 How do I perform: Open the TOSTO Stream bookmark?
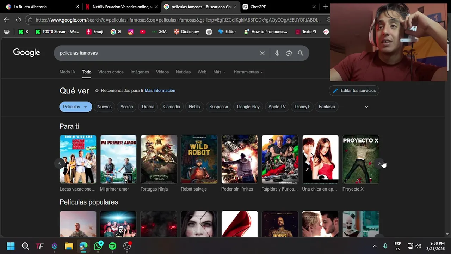(57, 32)
